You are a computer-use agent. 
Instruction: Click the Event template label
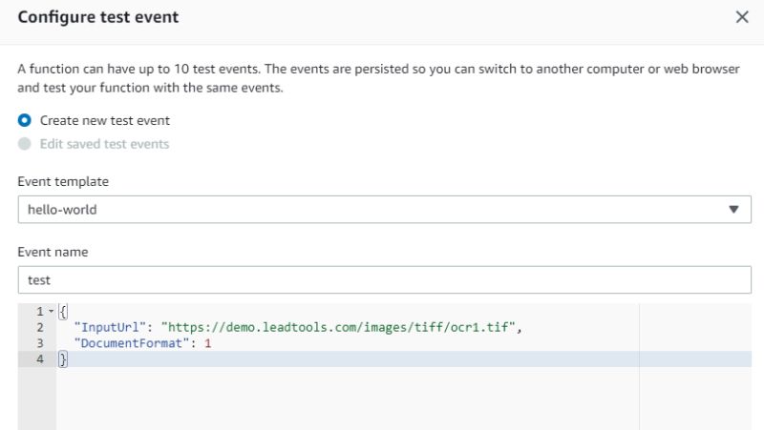[x=63, y=181]
